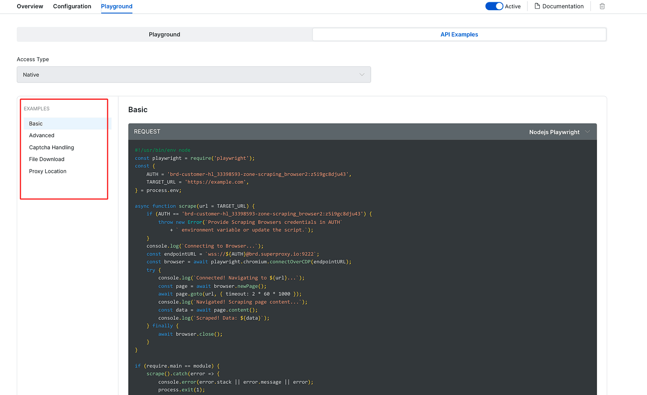
Task: Switch to the Playground segmented view
Action: click(x=165, y=35)
